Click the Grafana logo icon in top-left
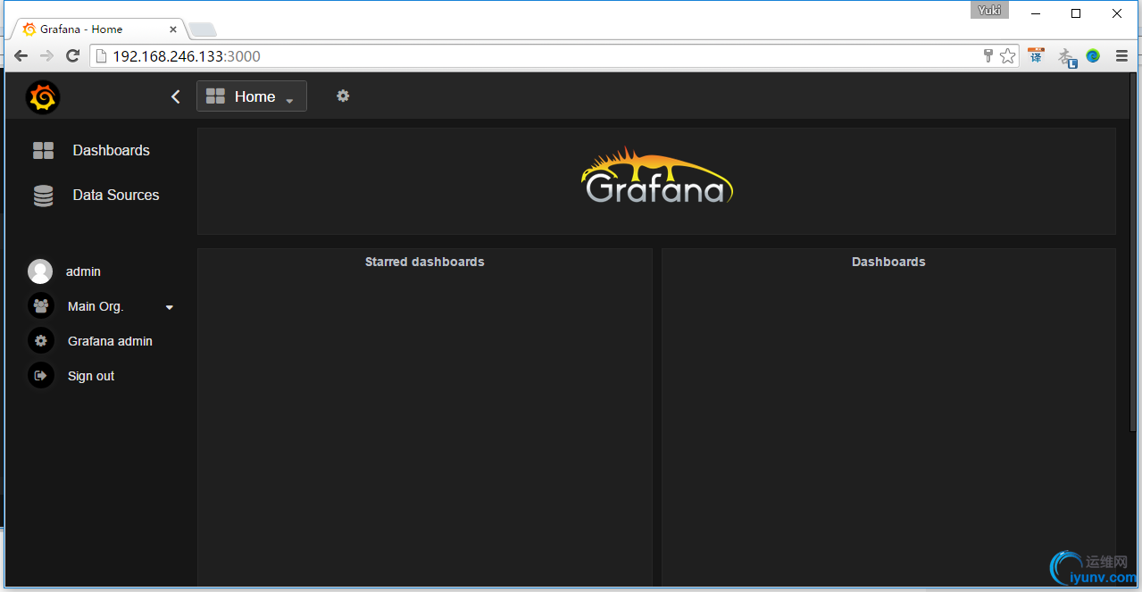This screenshot has width=1142, height=592. [x=42, y=96]
